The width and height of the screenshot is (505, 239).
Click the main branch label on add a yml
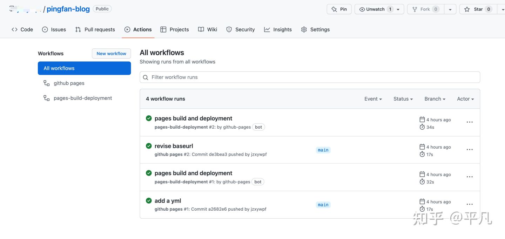(x=323, y=205)
